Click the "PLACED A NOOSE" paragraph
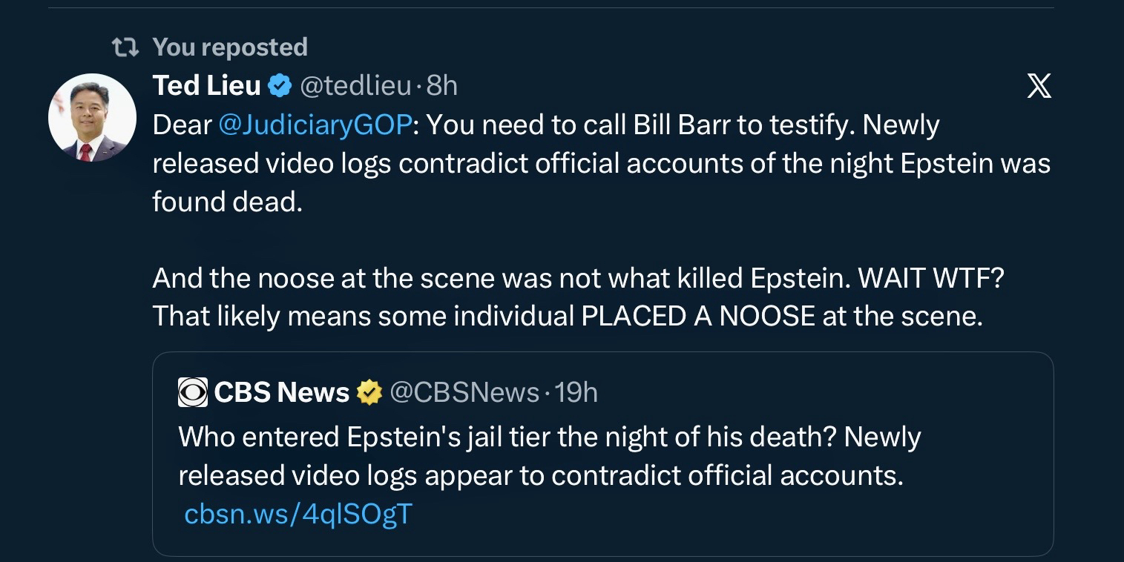The width and height of the screenshot is (1124, 562). click(x=568, y=316)
